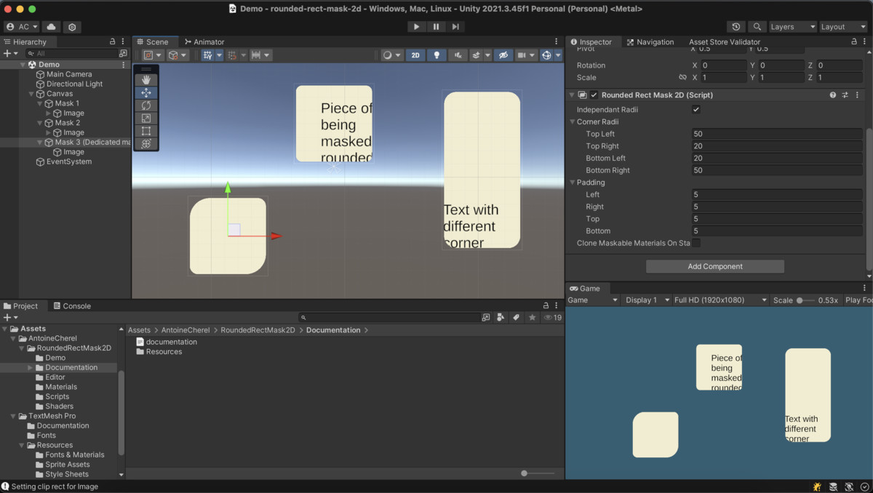Open Full HD resolution dropdown
The width and height of the screenshot is (873, 493).
pyautogui.click(x=720, y=300)
